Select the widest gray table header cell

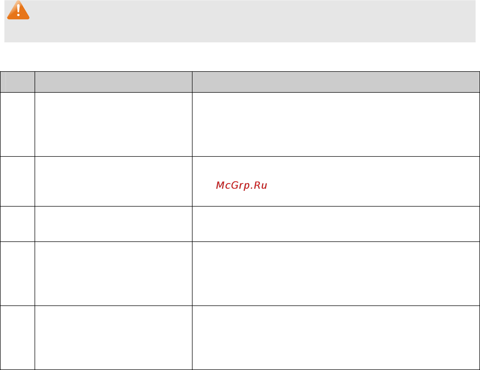(x=336, y=82)
